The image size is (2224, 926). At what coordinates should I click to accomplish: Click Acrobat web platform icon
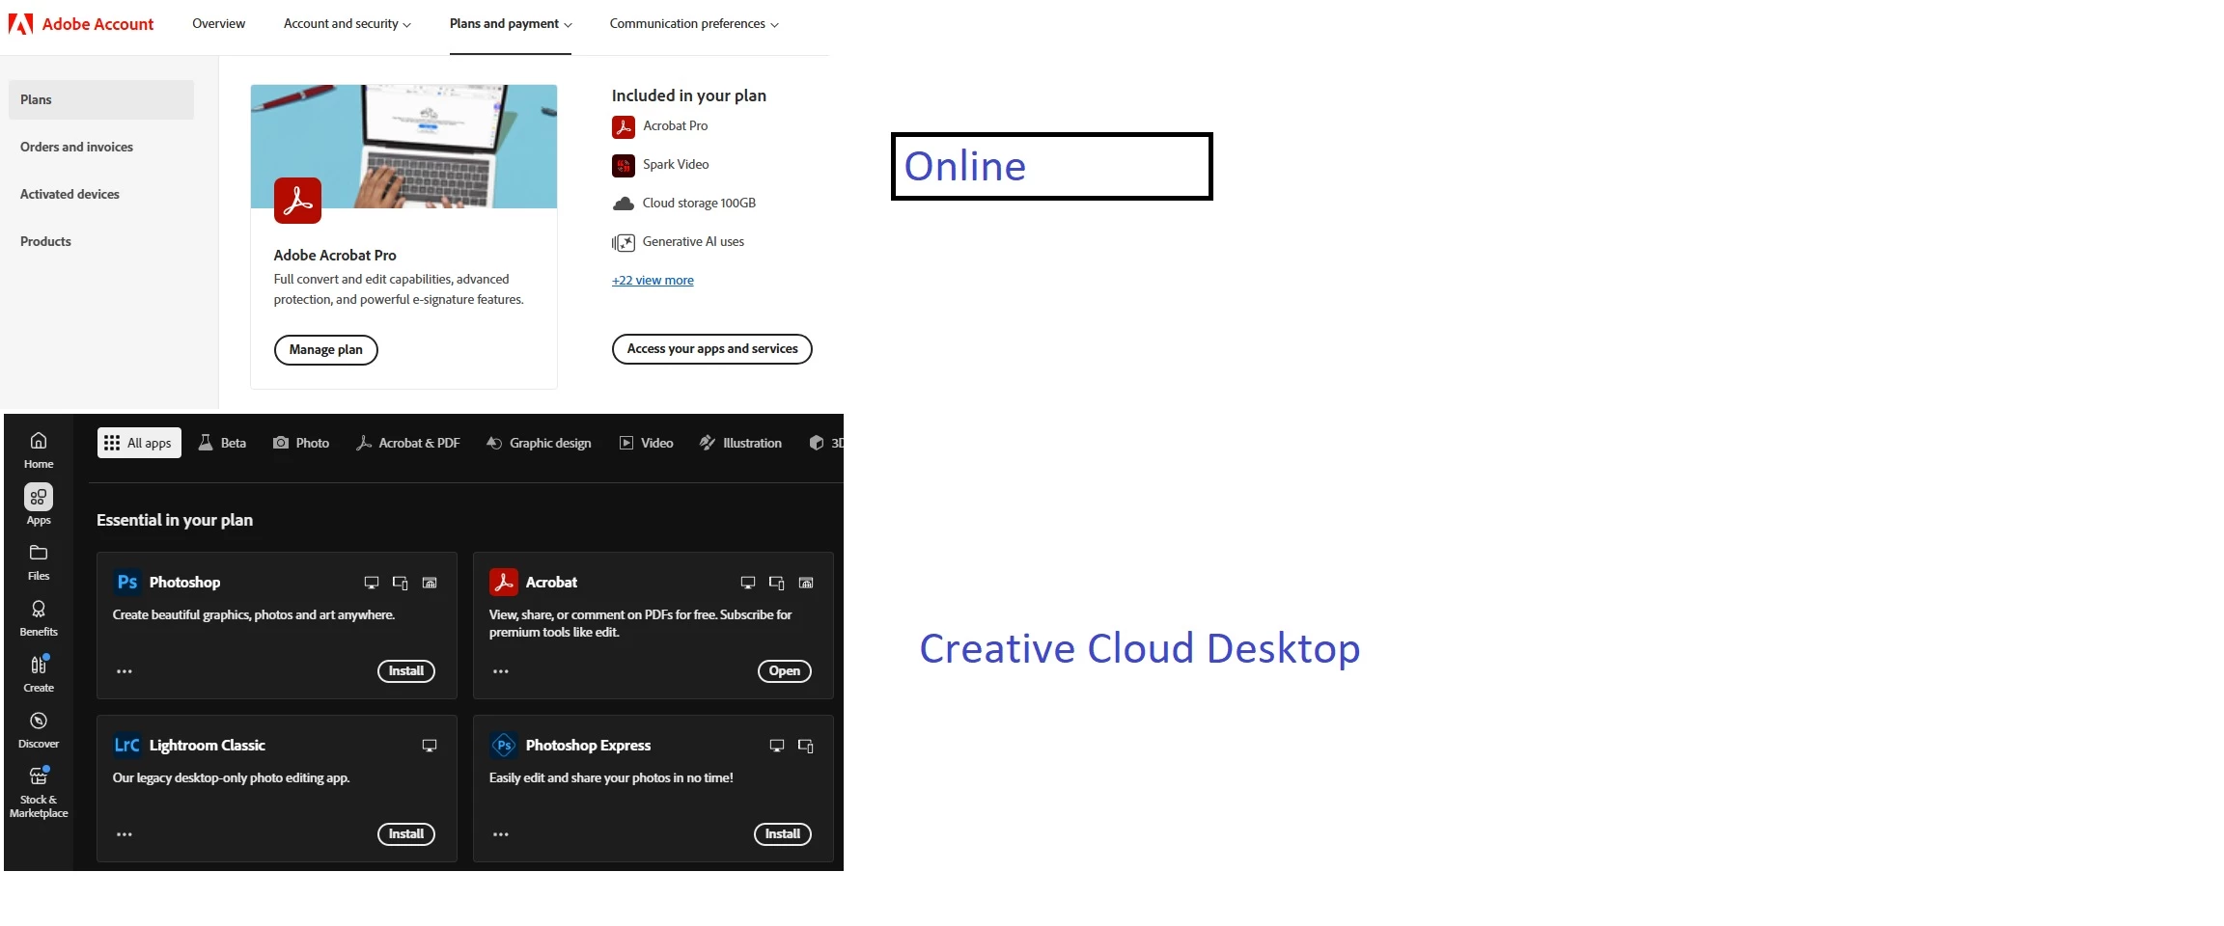[807, 583]
